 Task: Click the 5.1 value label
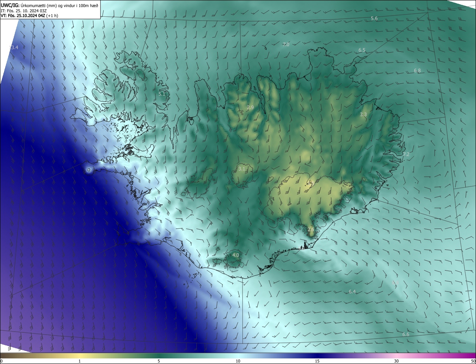click(162, 94)
